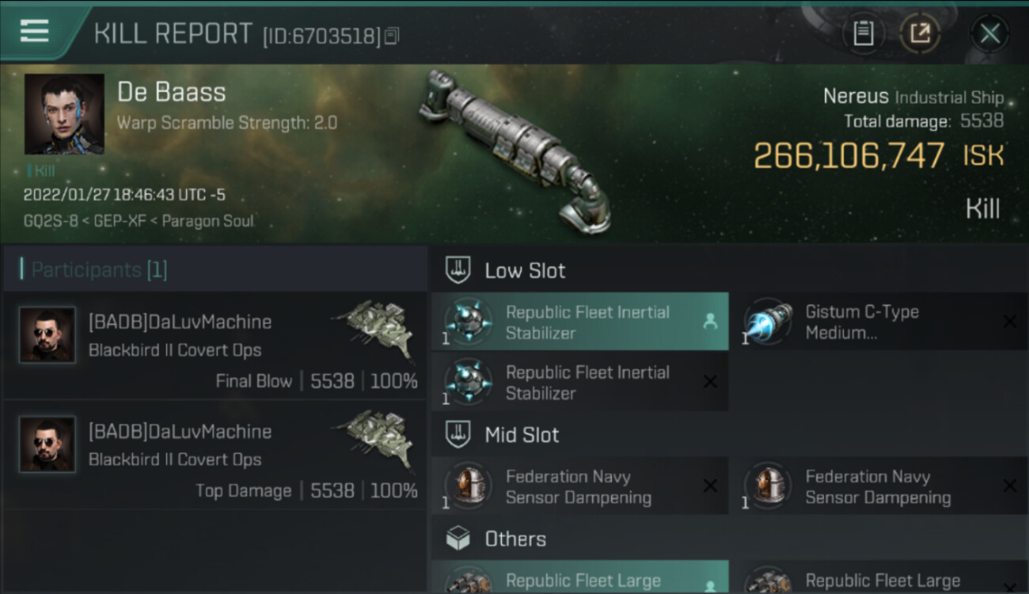The height and width of the screenshot is (594, 1029).
Task: Close the kill report window
Action: [x=989, y=33]
